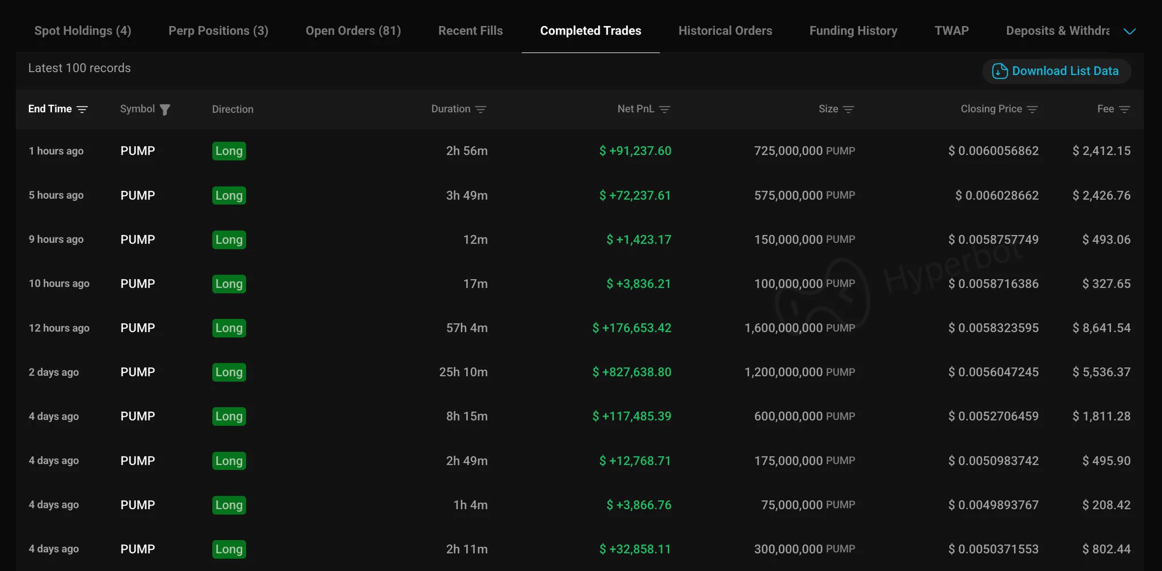The image size is (1162, 571).
Task: Click closing price $ 0.0050371553
Action: click(x=993, y=549)
